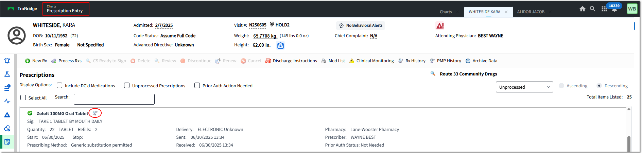Click the prescriptions Search input field
Viewport: 642px width, 154px height.
114,99
